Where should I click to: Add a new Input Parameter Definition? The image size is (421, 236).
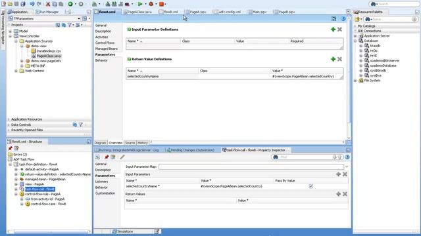pos(333,29)
